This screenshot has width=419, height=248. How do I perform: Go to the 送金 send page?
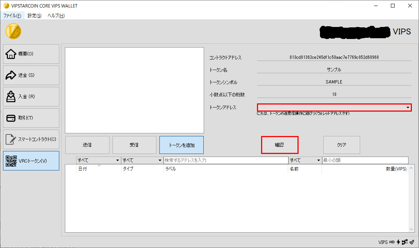31,75
